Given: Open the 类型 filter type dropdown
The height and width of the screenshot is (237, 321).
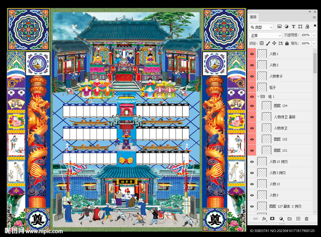Looking at the screenshot, I should point(261,27).
